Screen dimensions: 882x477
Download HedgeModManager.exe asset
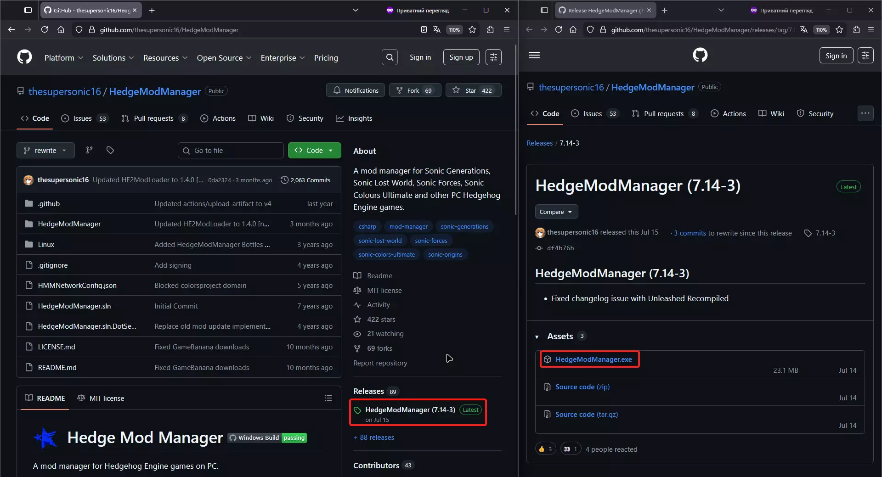(593, 359)
